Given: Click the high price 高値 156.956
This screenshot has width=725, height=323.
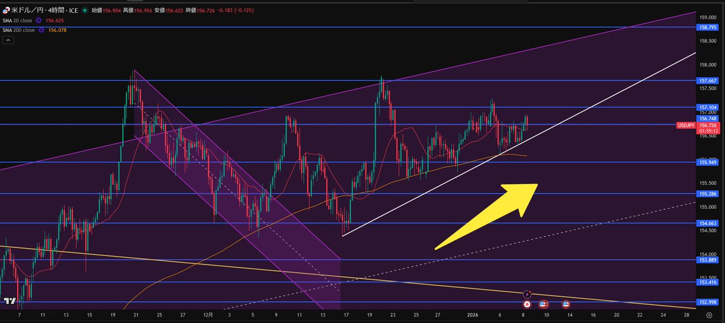Looking at the screenshot, I should coord(137,10).
